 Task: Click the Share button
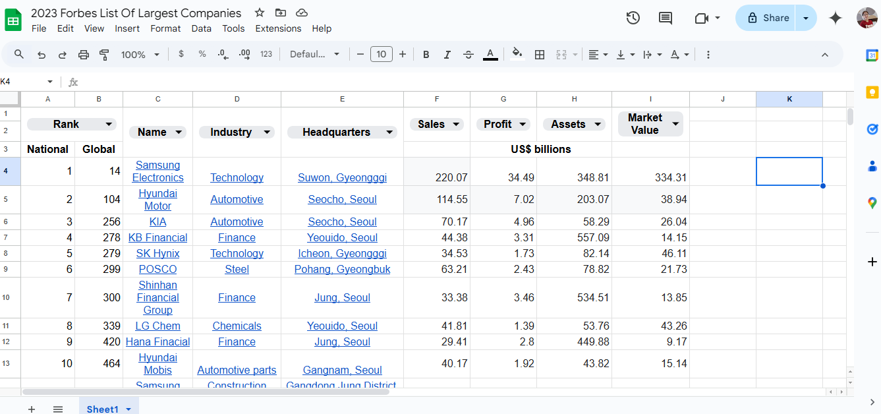click(x=767, y=18)
